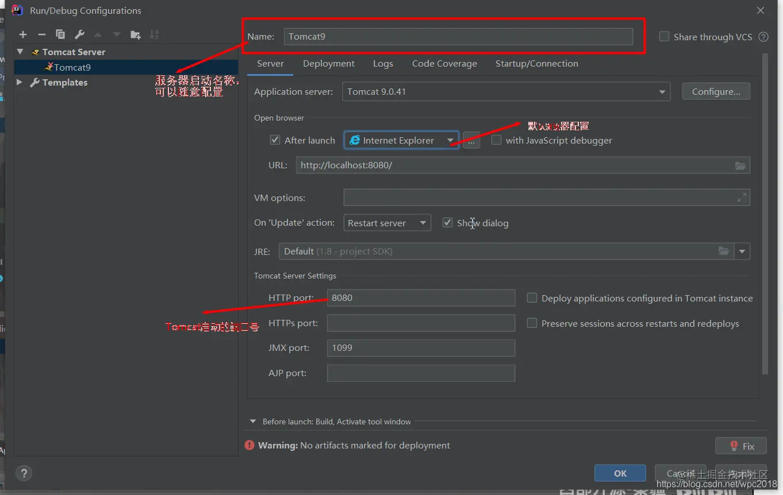Switch to the Server tab
The height and width of the screenshot is (495, 783).
pyautogui.click(x=270, y=64)
